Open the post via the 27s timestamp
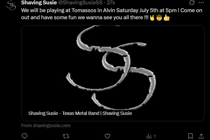210x140 pixels. 111,2
